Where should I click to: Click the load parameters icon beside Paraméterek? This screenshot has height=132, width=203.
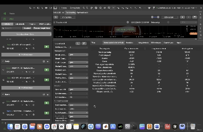pos(78,44)
